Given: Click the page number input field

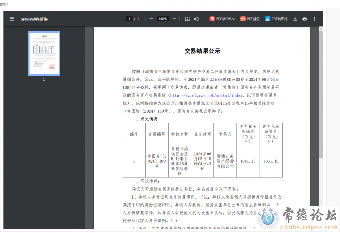Looking at the screenshot, I should [x=130, y=19].
